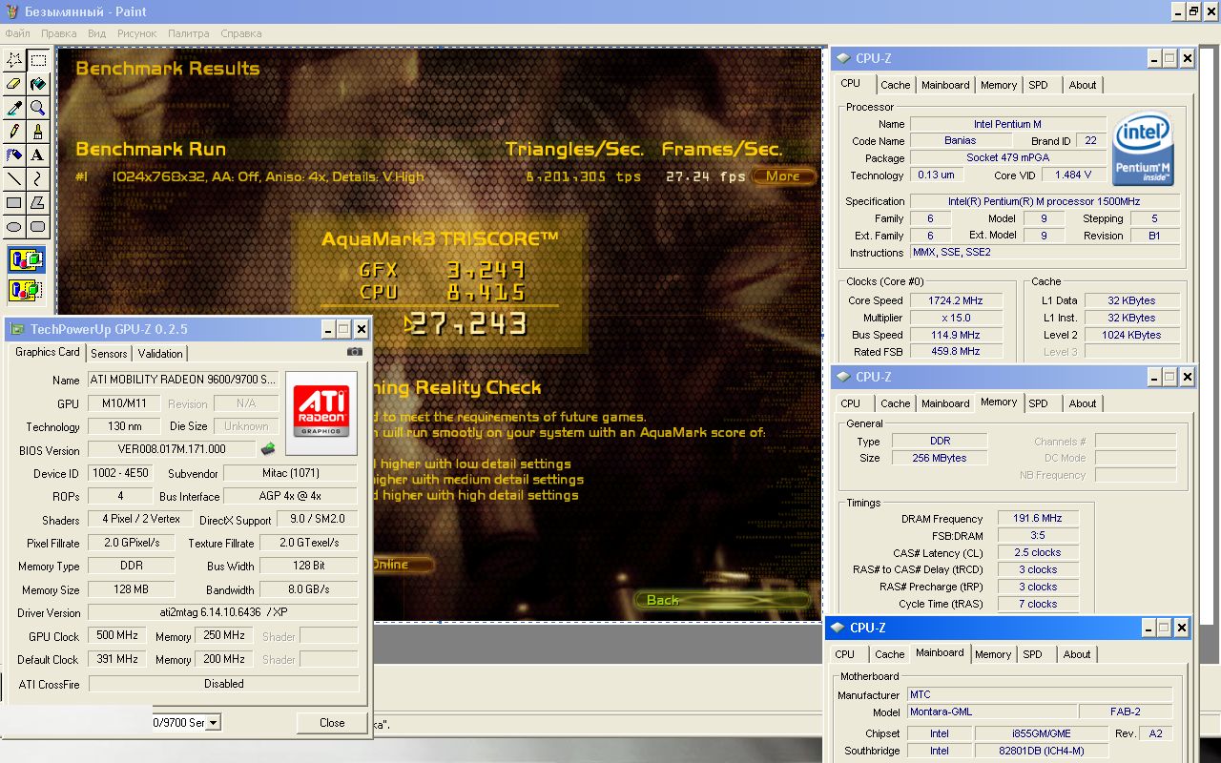
Task: Choose the Pencil tool in Paint
Action: pyautogui.click(x=14, y=132)
